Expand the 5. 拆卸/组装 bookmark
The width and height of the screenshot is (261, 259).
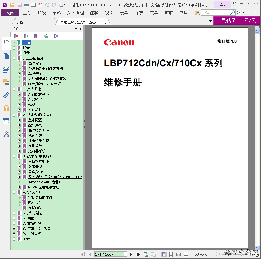point(14,213)
